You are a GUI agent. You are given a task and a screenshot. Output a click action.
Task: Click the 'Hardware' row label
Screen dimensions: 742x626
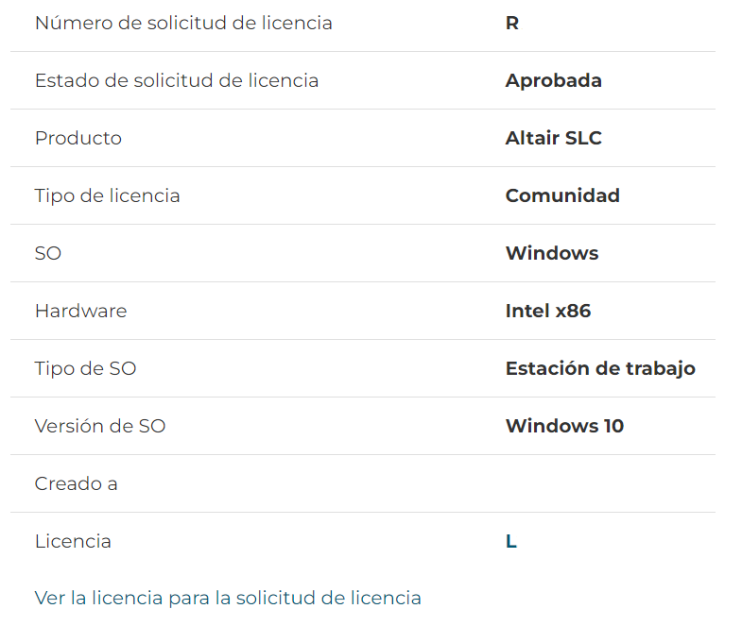81,311
